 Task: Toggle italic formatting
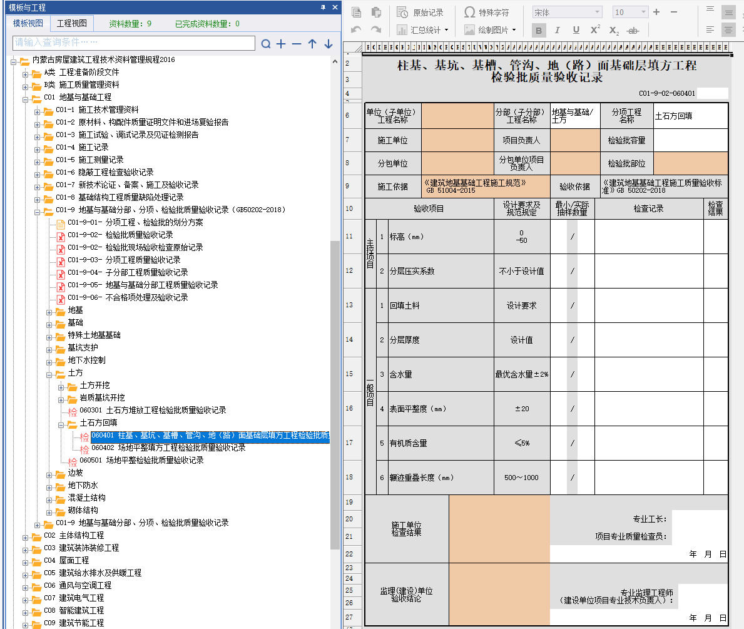click(557, 31)
